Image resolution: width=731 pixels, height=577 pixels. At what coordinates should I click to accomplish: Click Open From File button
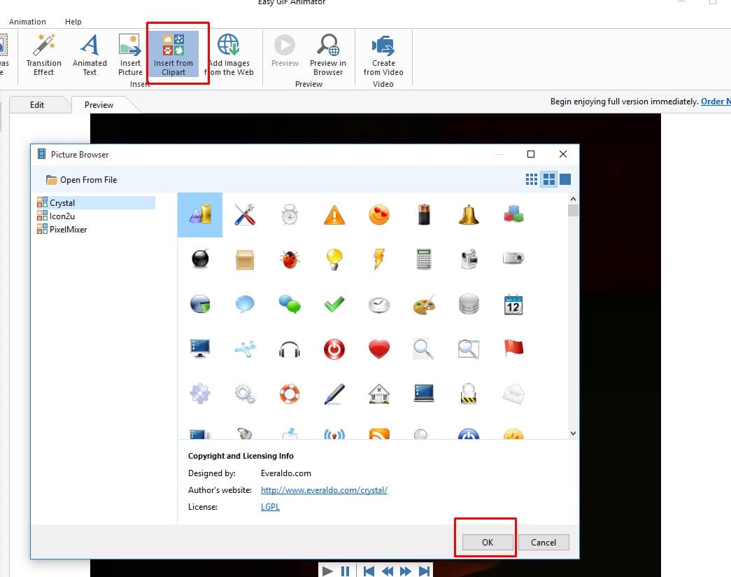(x=82, y=180)
